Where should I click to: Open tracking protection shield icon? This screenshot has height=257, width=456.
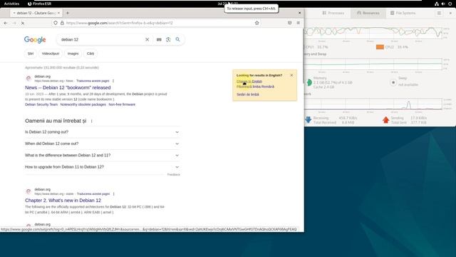point(56,23)
